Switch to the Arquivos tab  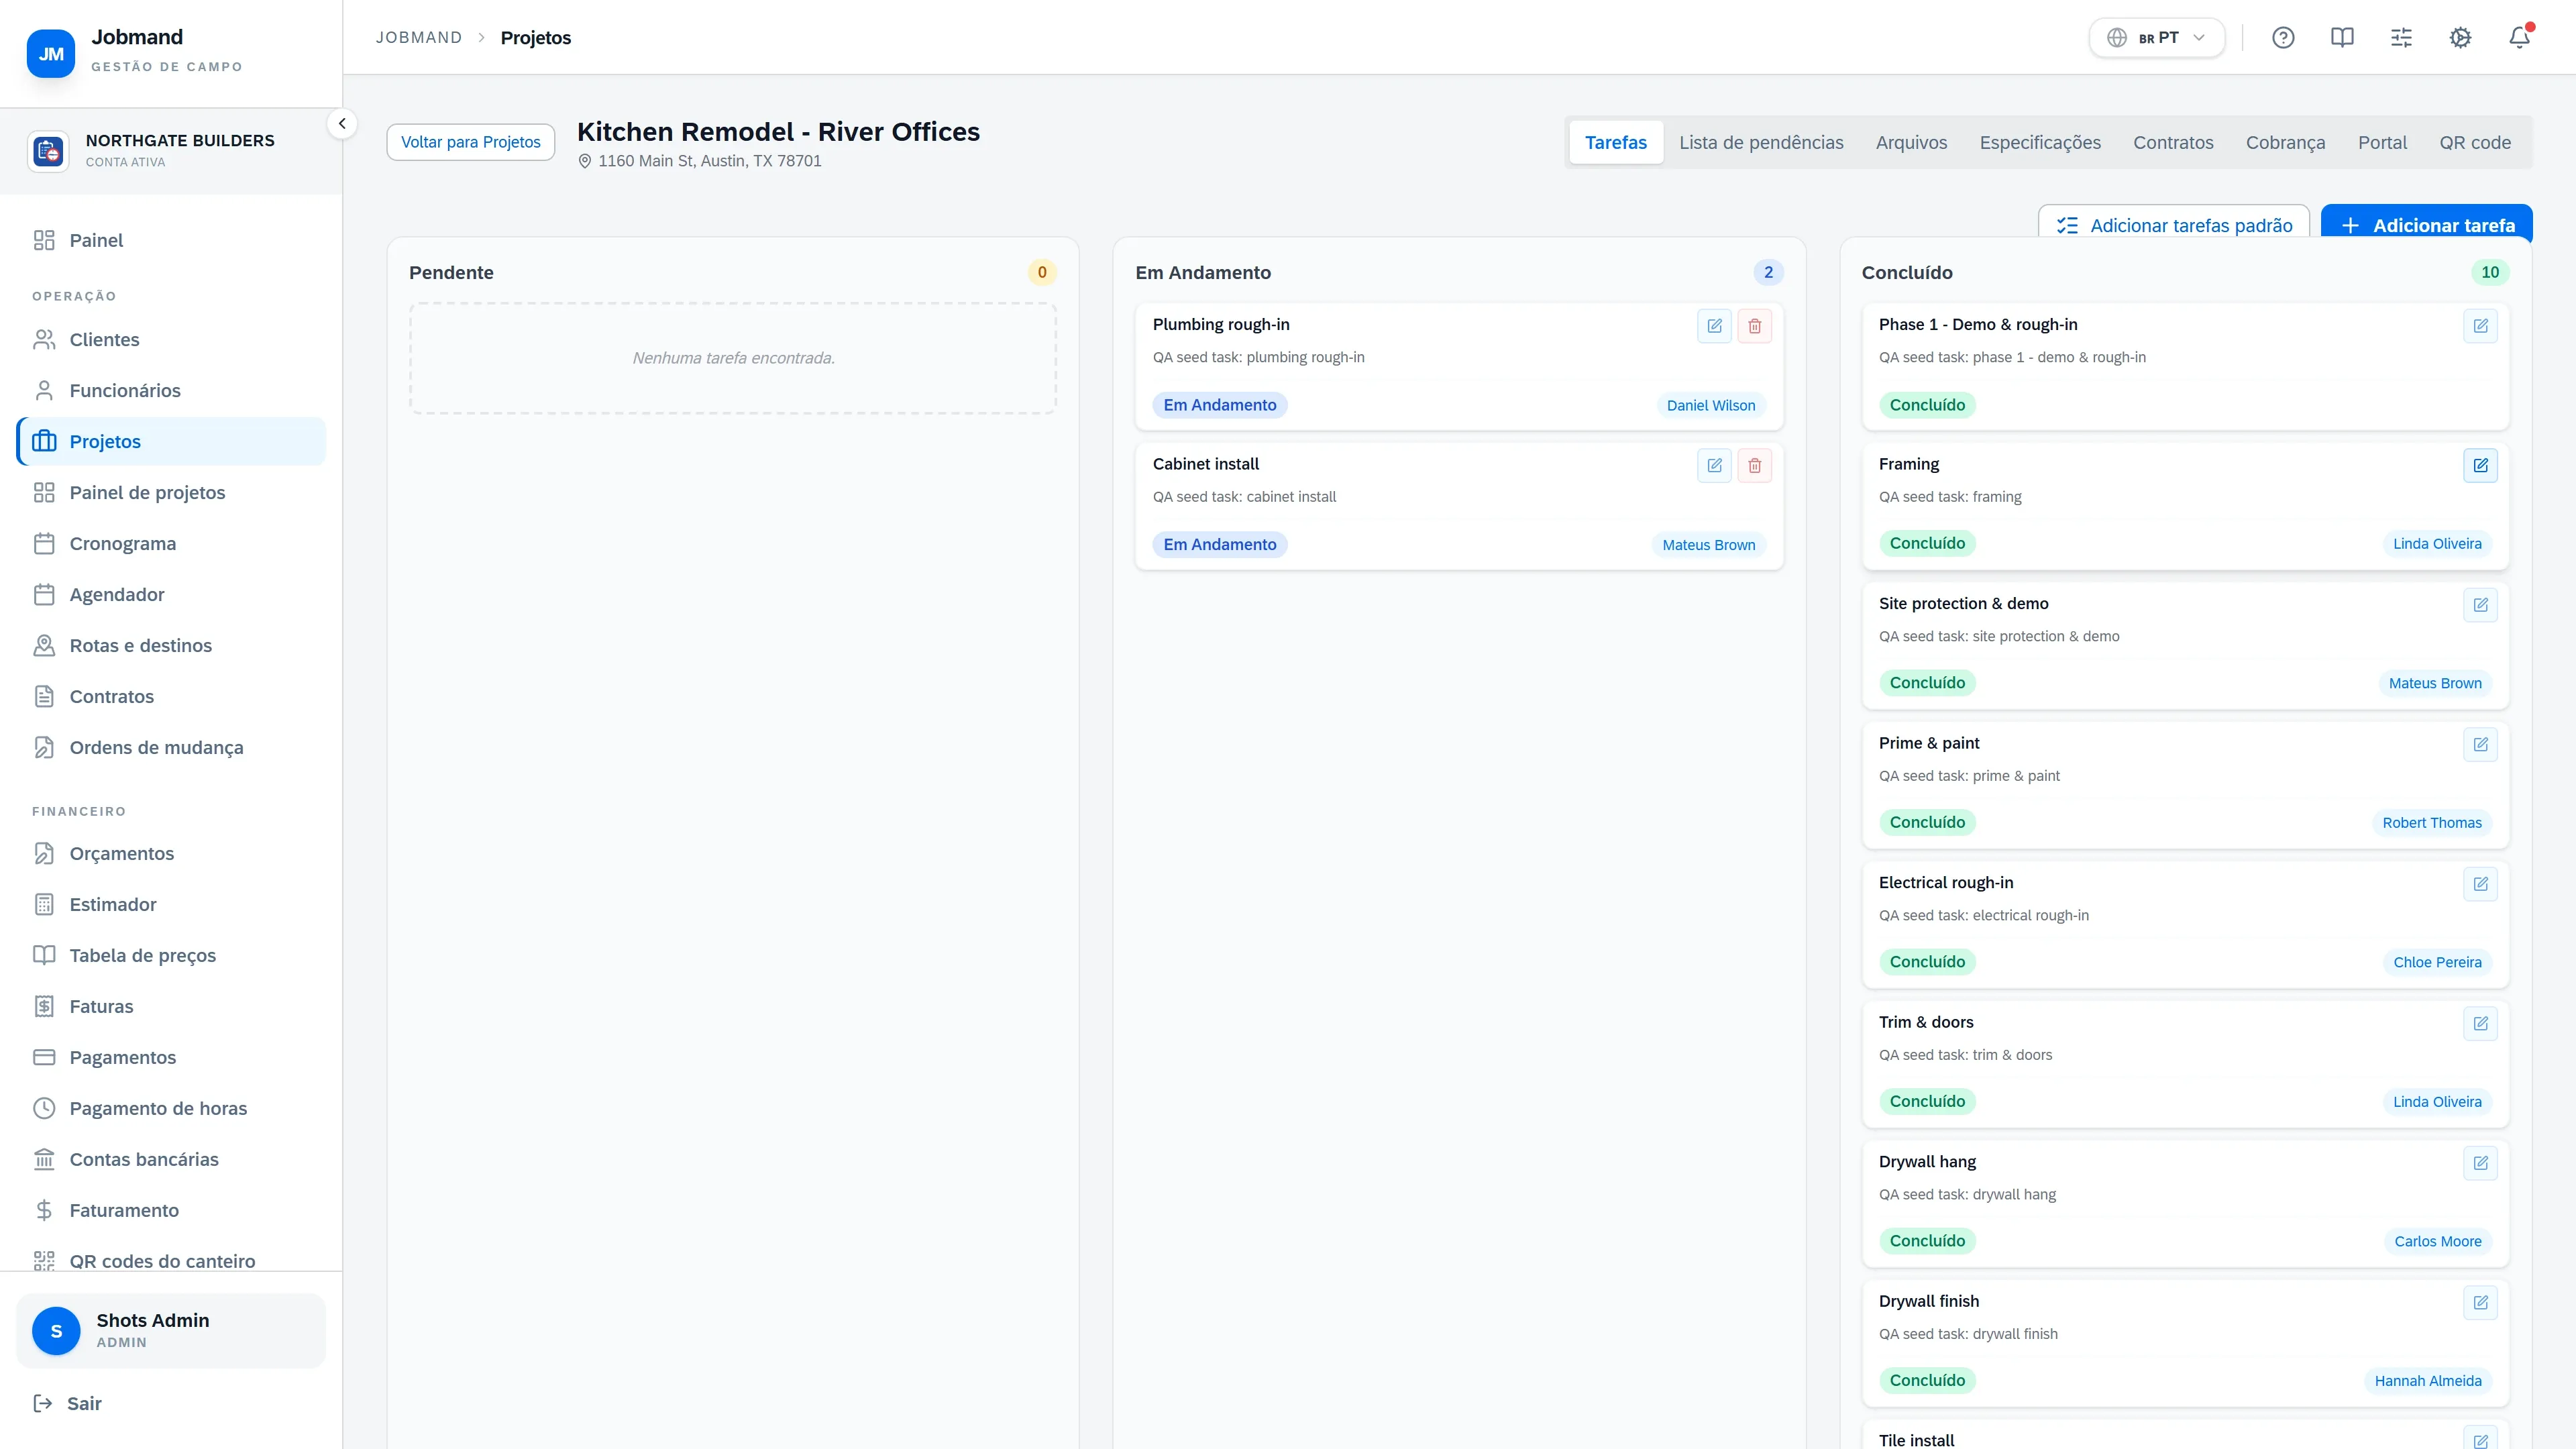[1911, 142]
